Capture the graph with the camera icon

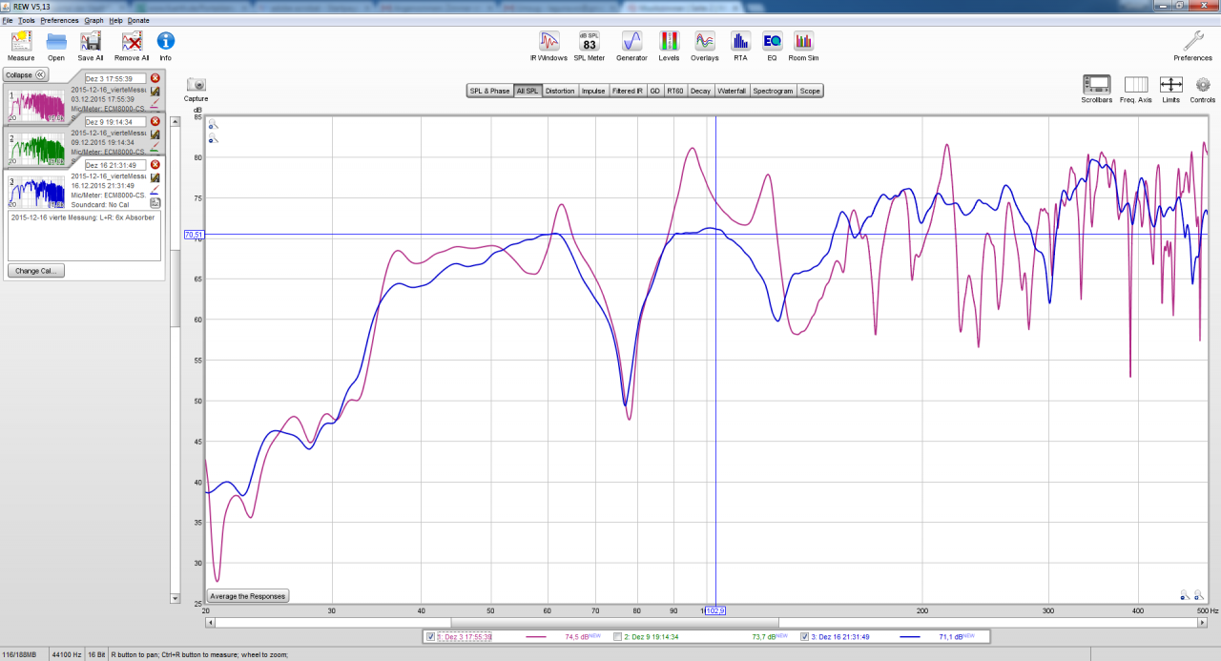click(197, 84)
